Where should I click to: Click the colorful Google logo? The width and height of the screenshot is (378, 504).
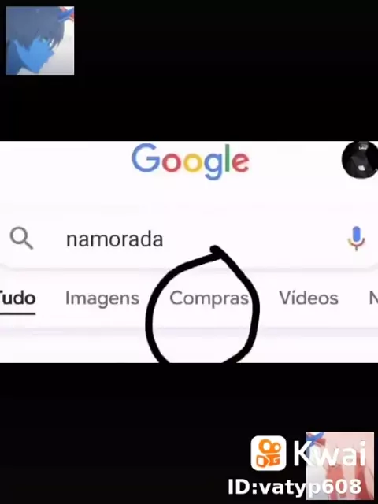tap(191, 161)
